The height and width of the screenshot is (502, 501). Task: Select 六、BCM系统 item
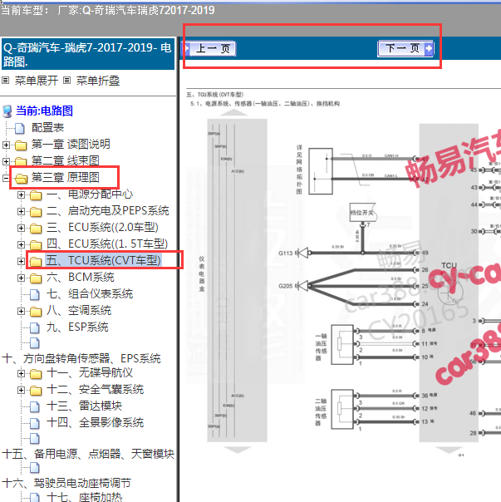(81, 278)
